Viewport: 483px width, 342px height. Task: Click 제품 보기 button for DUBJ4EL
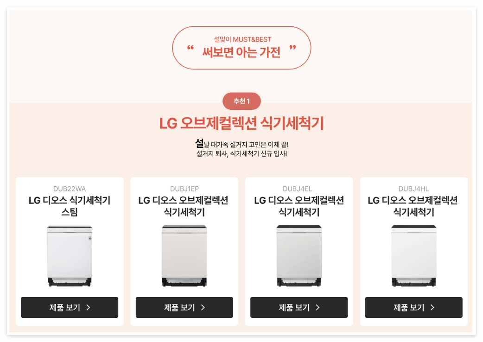click(299, 307)
